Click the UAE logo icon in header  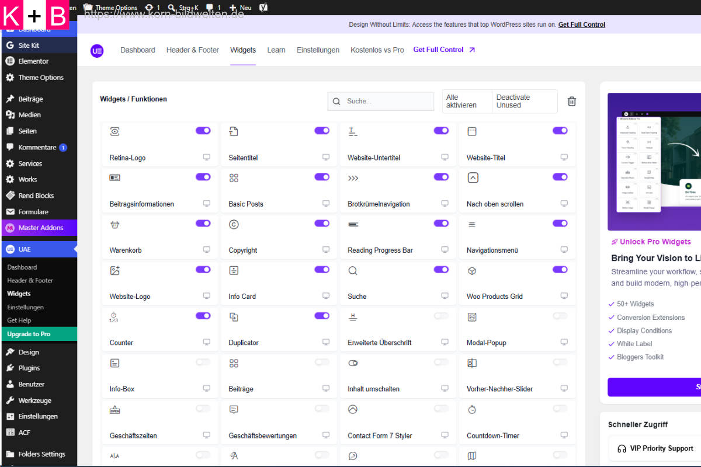(x=97, y=51)
